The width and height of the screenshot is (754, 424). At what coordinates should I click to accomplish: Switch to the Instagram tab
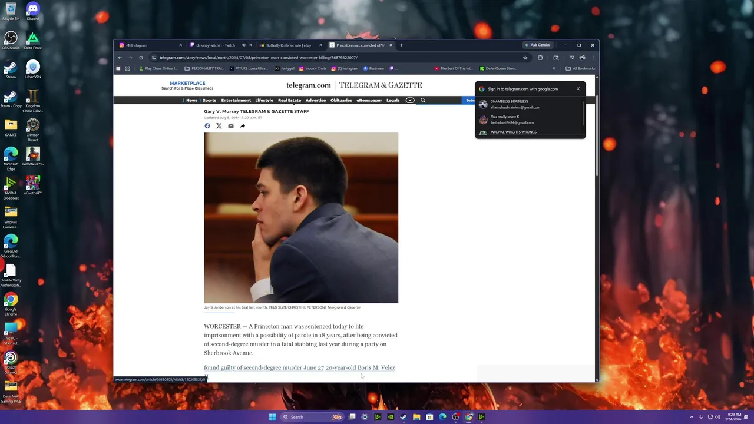pos(150,45)
